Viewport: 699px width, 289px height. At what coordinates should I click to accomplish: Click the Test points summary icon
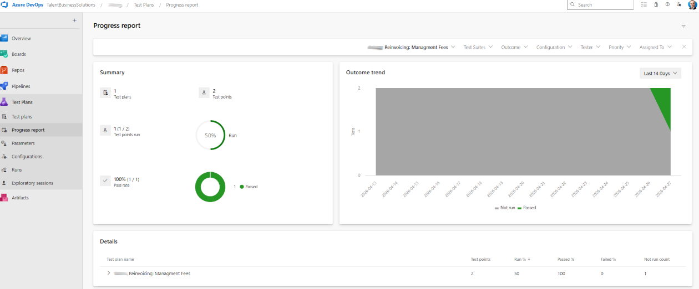click(204, 93)
